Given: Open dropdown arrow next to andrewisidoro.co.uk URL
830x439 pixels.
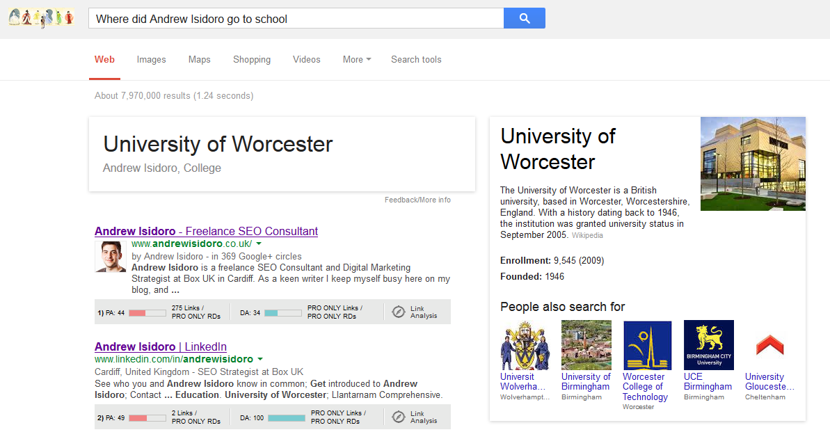Looking at the screenshot, I should (259, 244).
